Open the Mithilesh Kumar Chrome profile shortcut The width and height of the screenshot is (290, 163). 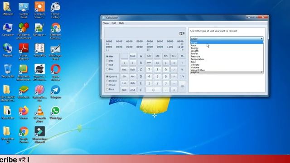point(55,31)
